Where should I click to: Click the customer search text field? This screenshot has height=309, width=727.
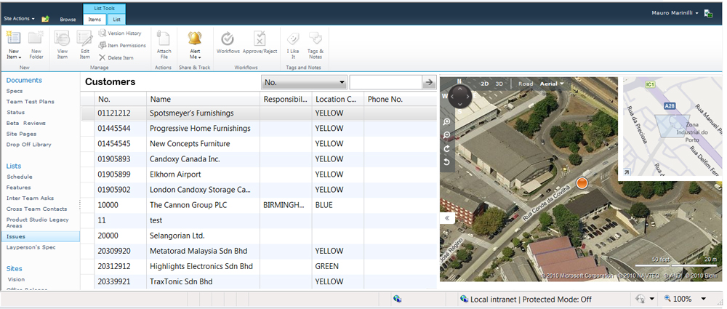(386, 82)
